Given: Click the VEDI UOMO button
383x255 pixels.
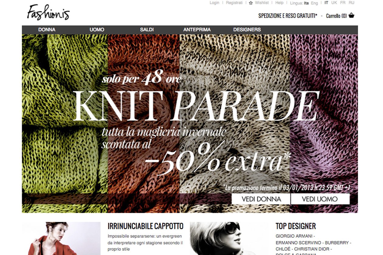Looking at the screenshot, I should click(x=320, y=199).
